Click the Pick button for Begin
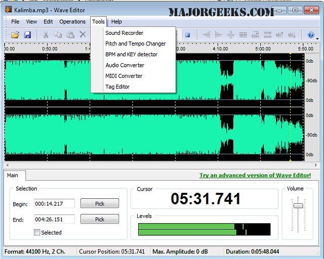Viewport: 324px width, 259px height. coord(100,204)
